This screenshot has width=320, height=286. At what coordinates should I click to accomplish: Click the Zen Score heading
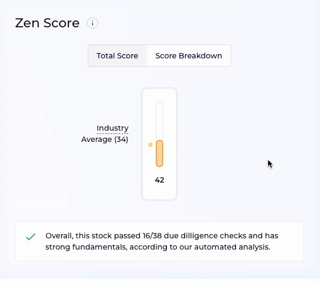[x=47, y=23]
